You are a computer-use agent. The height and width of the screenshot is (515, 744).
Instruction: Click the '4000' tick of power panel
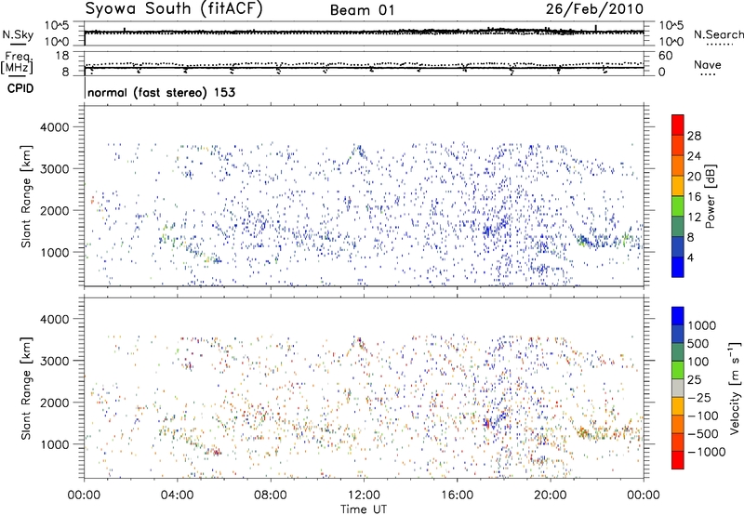pyautogui.click(x=55, y=127)
